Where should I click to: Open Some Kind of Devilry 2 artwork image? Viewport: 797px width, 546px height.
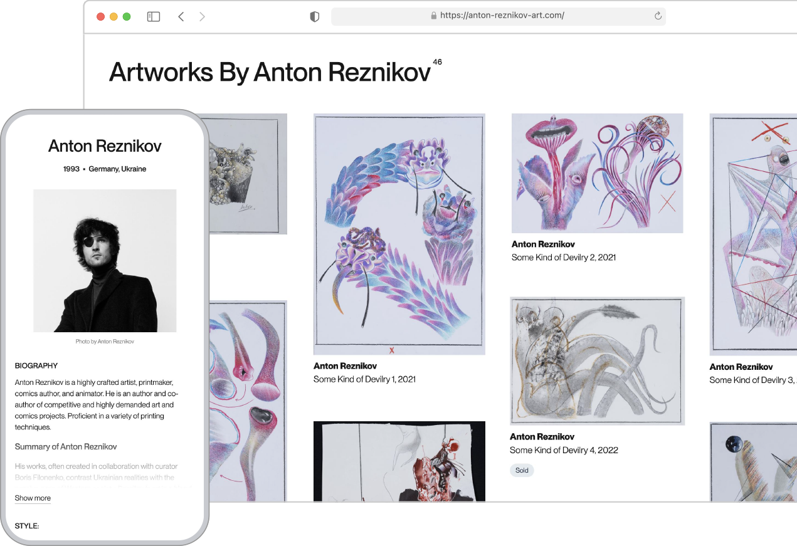[597, 173]
